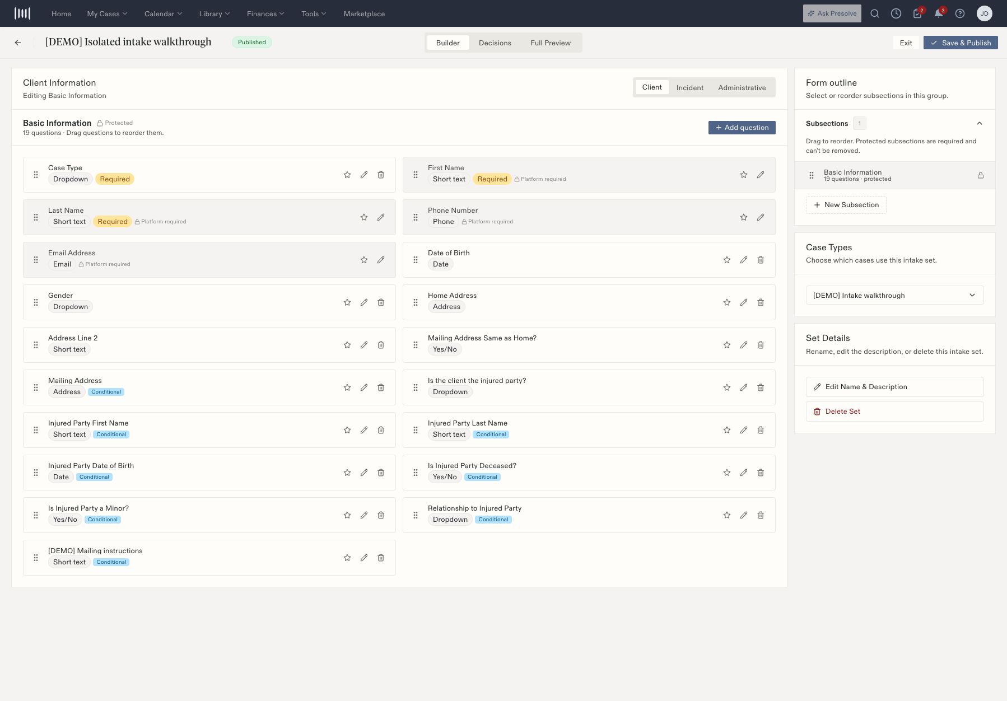Click the New Subsection button
This screenshot has width=1007, height=701.
(846, 205)
